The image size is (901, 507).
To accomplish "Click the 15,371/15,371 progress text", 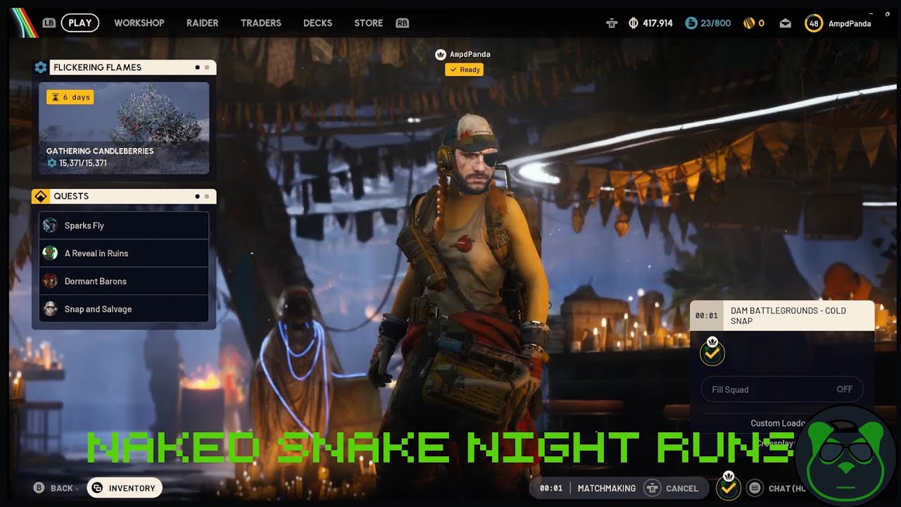I will click(83, 163).
